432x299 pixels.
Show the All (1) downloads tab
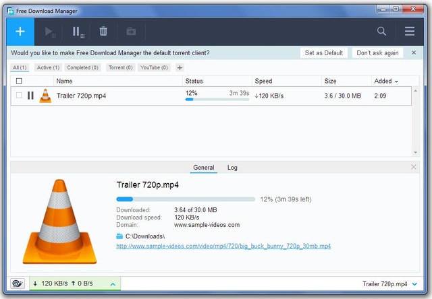[20, 67]
